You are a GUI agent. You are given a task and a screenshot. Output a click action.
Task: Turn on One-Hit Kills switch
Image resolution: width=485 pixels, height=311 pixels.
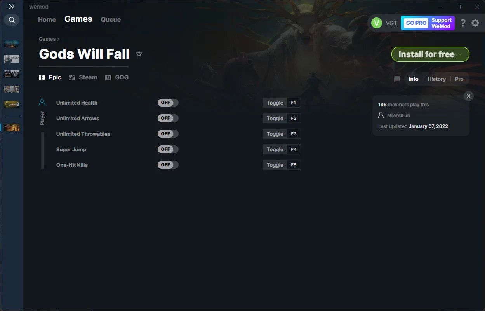point(168,165)
